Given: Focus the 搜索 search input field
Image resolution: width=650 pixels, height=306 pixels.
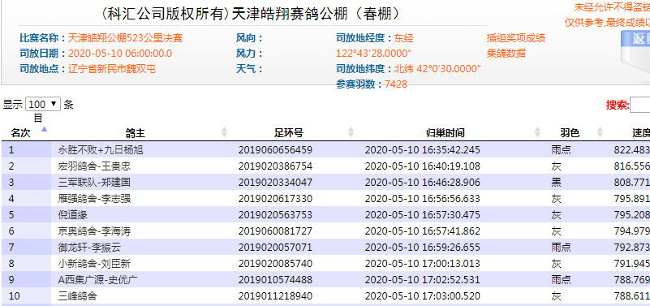Looking at the screenshot, I should pyautogui.click(x=640, y=105).
